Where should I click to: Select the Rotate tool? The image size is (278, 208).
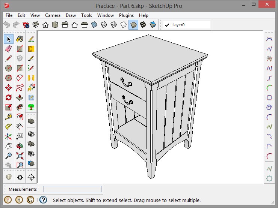pos(9,97)
